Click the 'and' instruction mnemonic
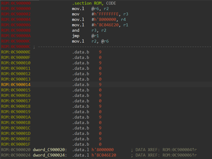Viewport: 212px width, 159px height. point(76,30)
